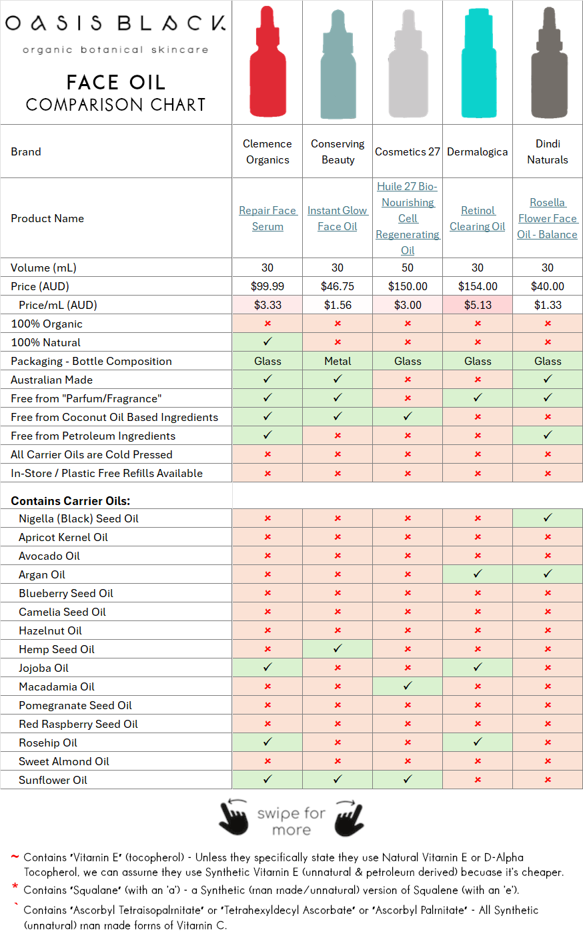Click the Face Oil Comparison Chart title
This screenshot has width=583, height=934.
(x=115, y=93)
